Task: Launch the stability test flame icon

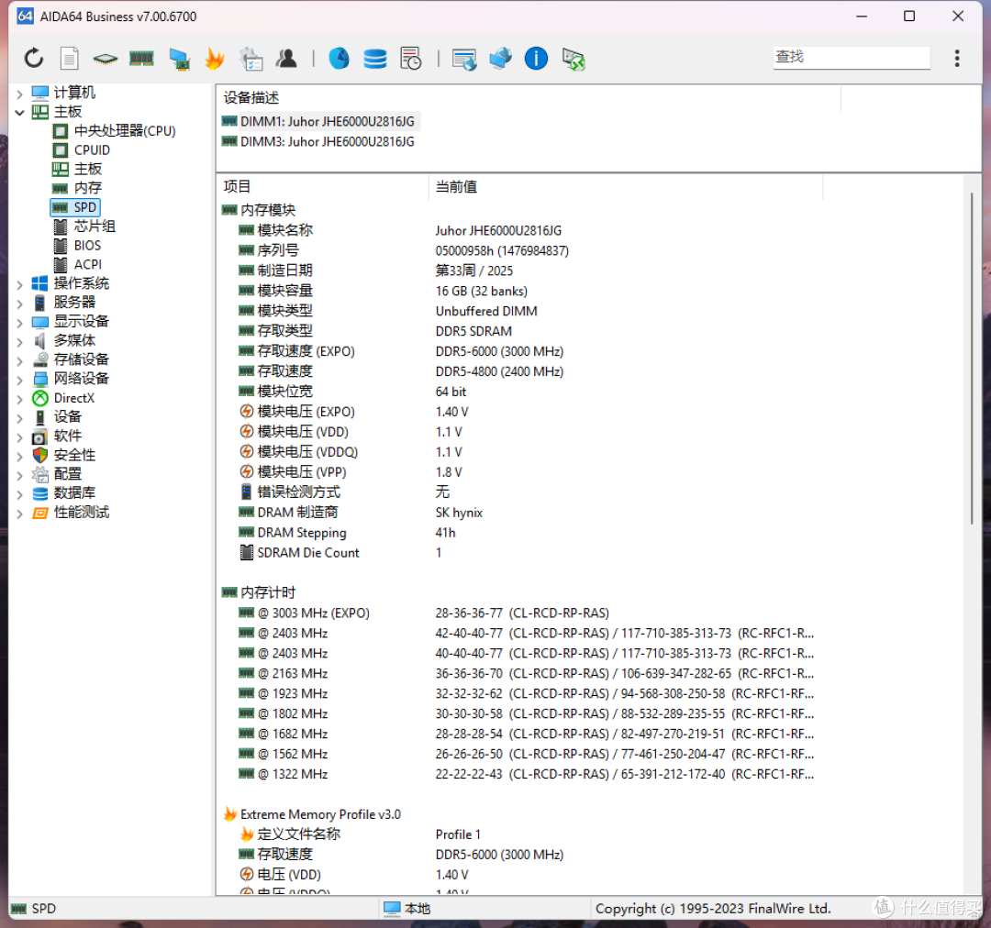Action: click(215, 59)
